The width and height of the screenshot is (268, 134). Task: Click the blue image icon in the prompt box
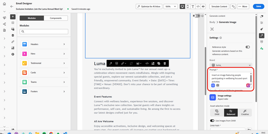pyautogui.click(x=213, y=85)
